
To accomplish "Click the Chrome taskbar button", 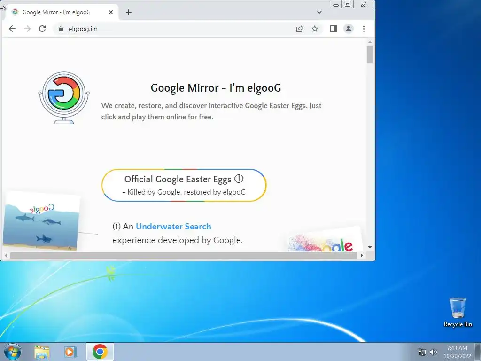I will point(100,352).
